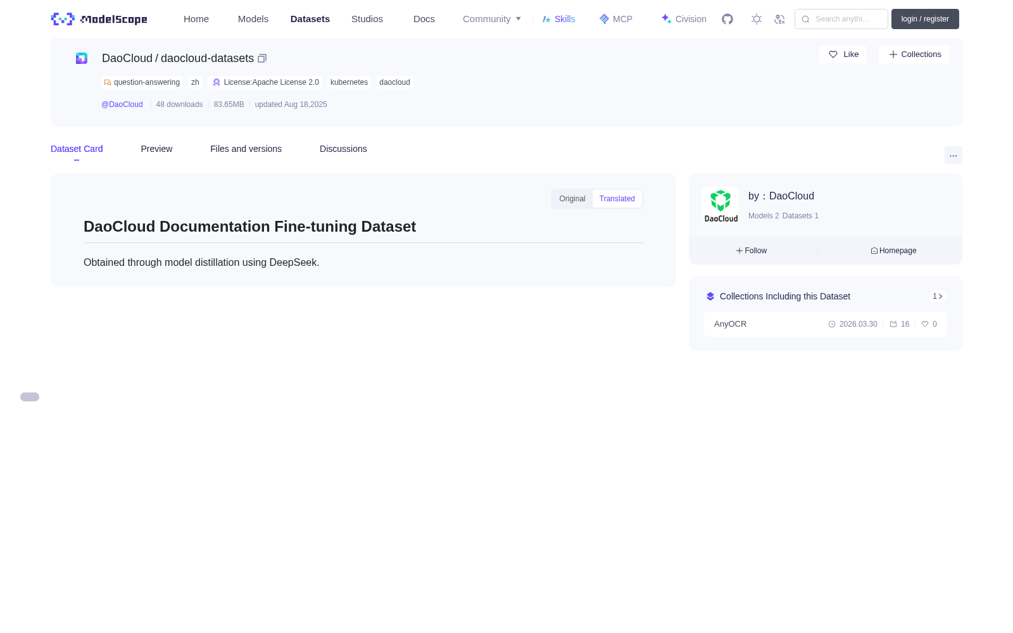The height and width of the screenshot is (633, 1013).
Task: Open the GitHub icon link
Action: tap(727, 19)
